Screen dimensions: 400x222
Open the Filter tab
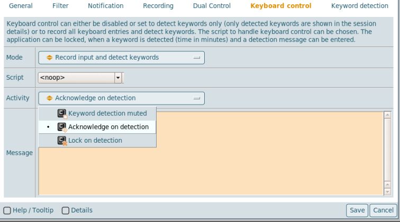tap(60, 6)
